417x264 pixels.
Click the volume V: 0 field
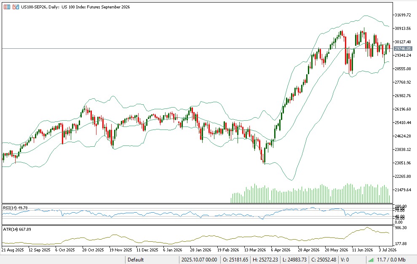point(345,260)
